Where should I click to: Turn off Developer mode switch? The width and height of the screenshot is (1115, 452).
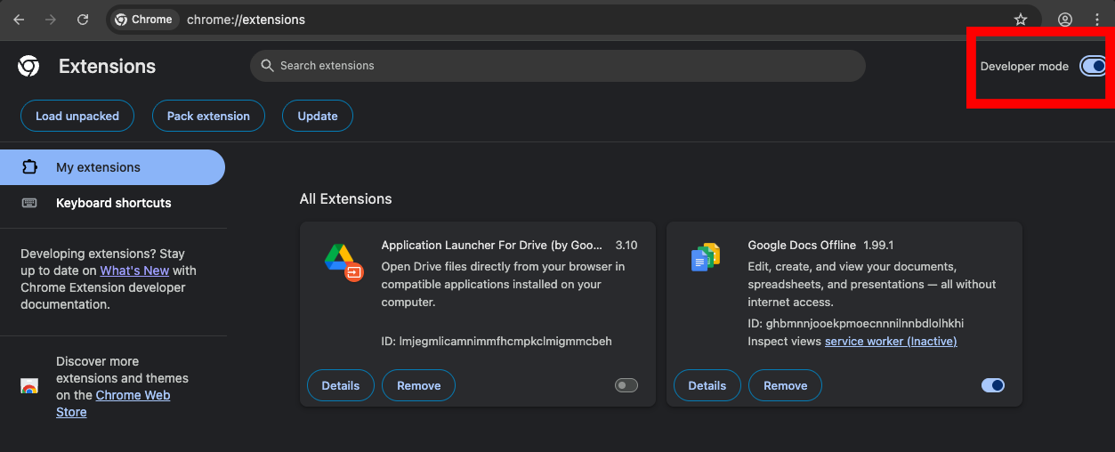click(1093, 66)
